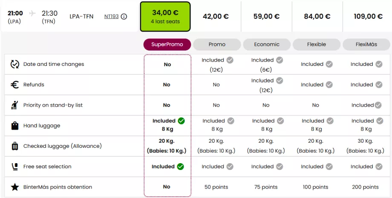Click the Hand luggage bag icon
Screen dimensions: 392x198
(x=15, y=126)
